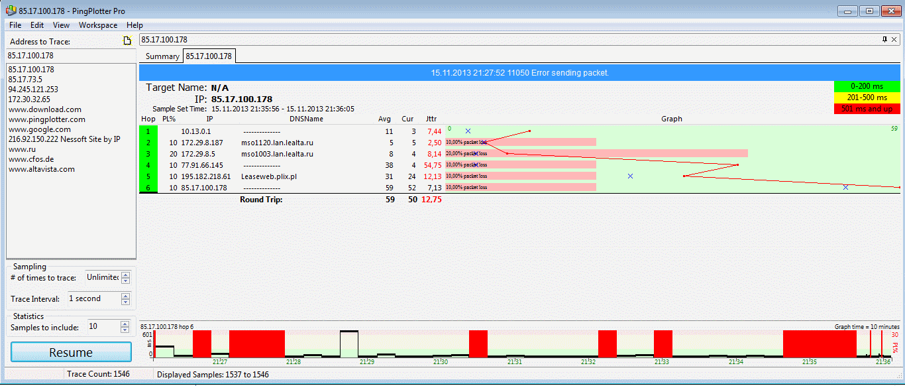
Task: Click the blue error message banner
Action: coord(519,73)
